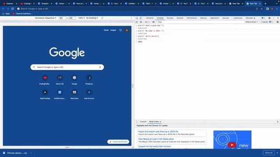Open the Channel dashboard bookmark
280x157 pixels.
pos(22,14)
